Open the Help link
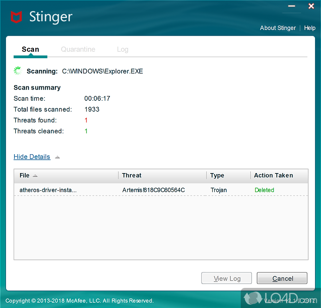The image size is (321, 308). (x=309, y=28)
